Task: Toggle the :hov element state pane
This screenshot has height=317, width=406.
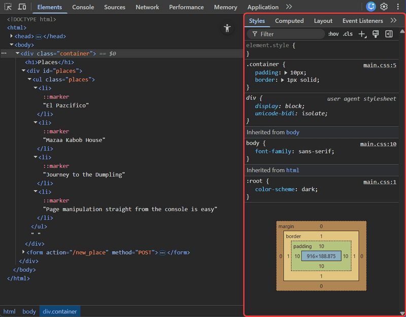Action: pyautogui.click(x=333, y=33)
